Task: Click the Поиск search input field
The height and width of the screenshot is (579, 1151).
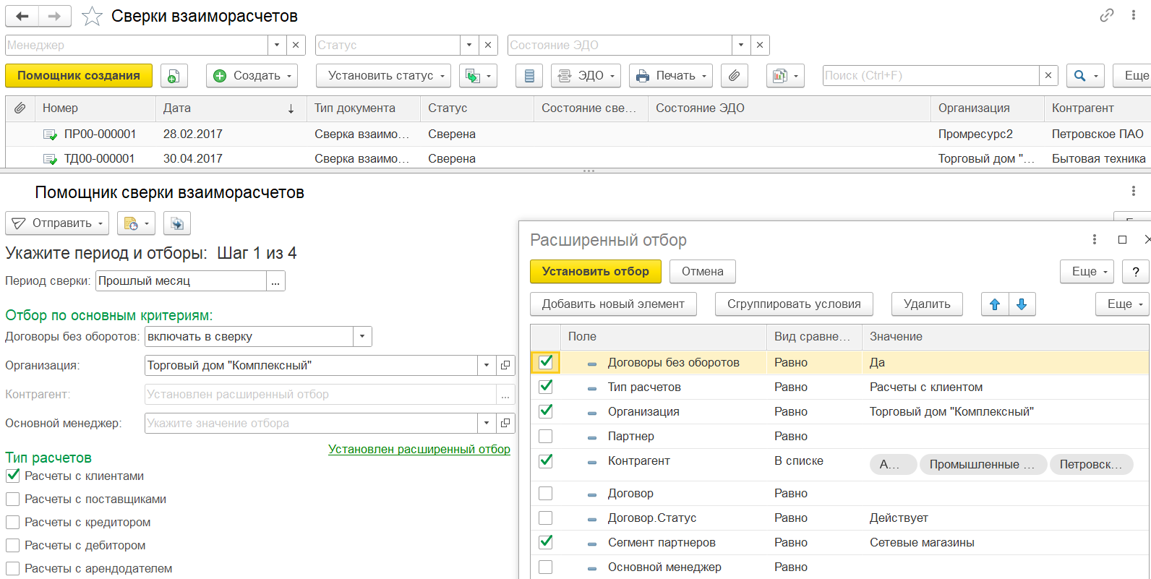Action: 930,76
